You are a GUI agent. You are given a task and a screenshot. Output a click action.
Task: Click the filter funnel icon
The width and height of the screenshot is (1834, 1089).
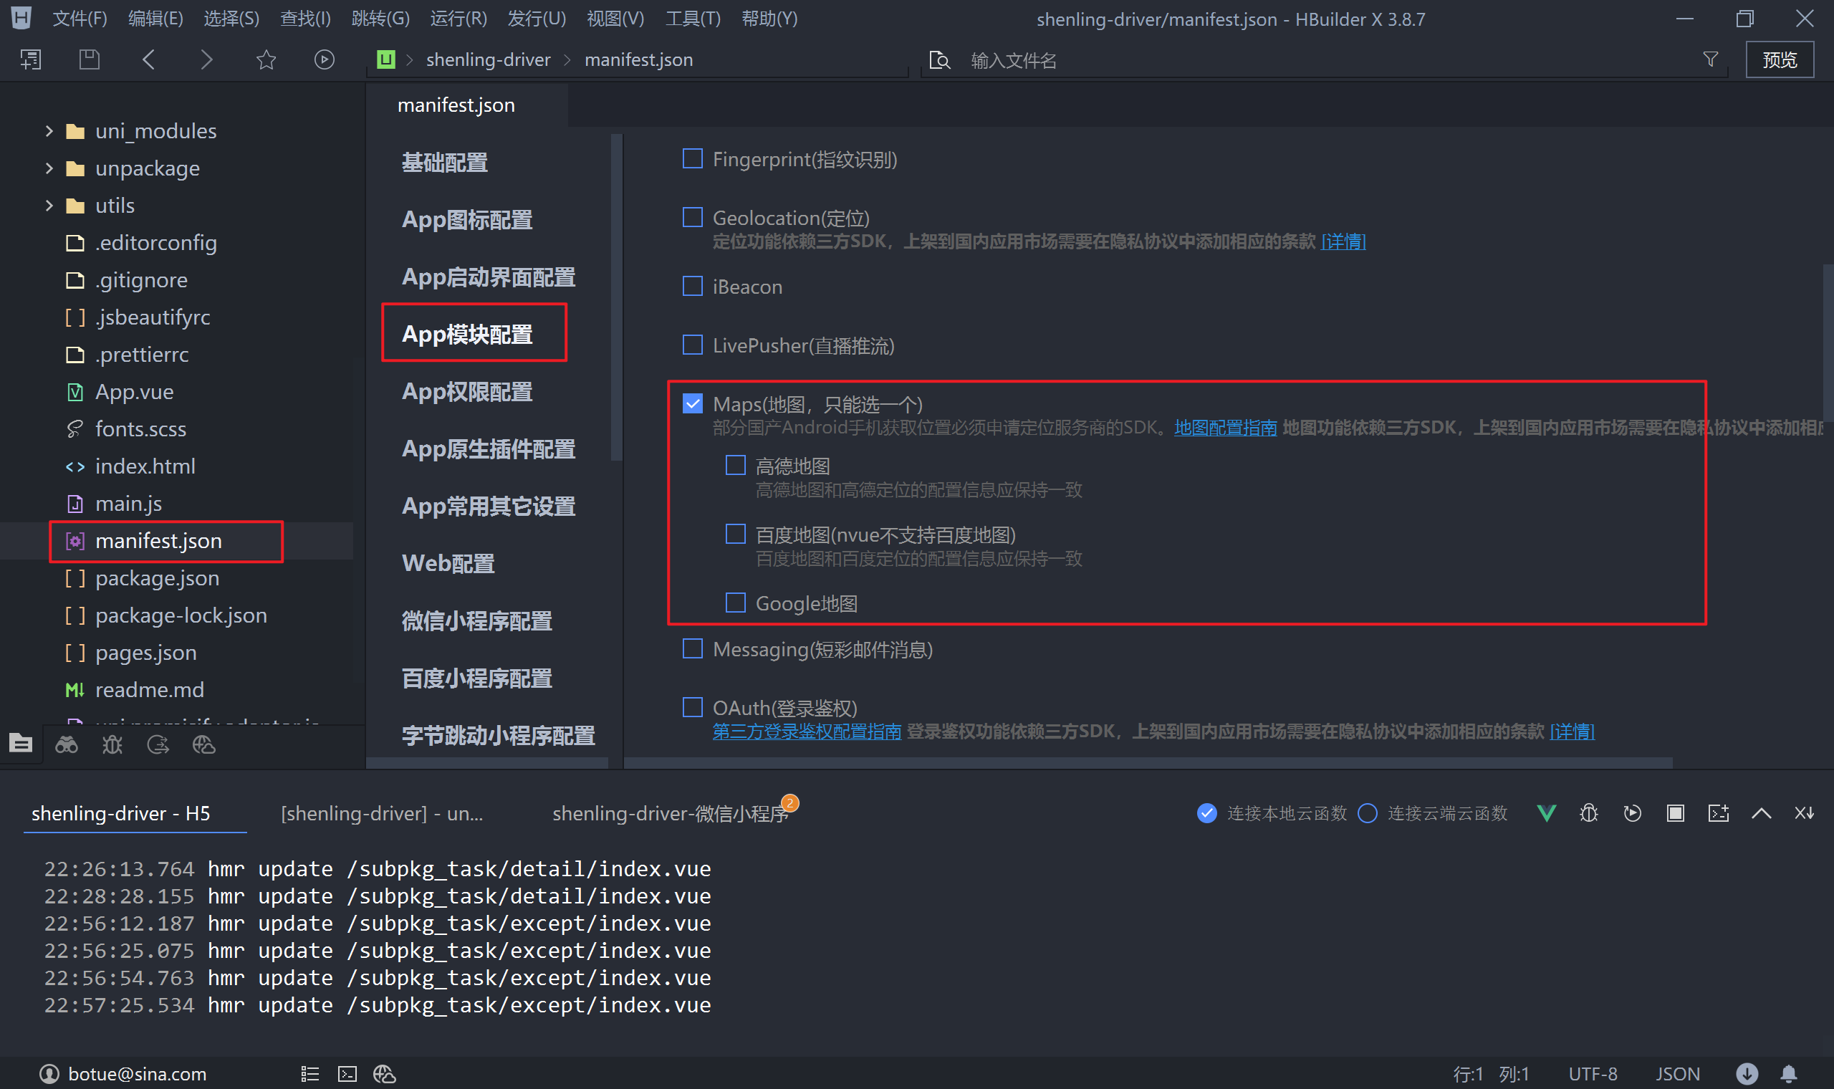tap(1710, 59)
